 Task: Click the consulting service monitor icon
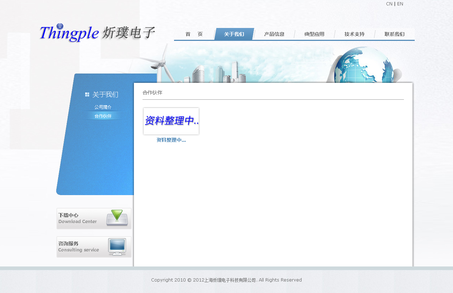[x=117, y=247]
